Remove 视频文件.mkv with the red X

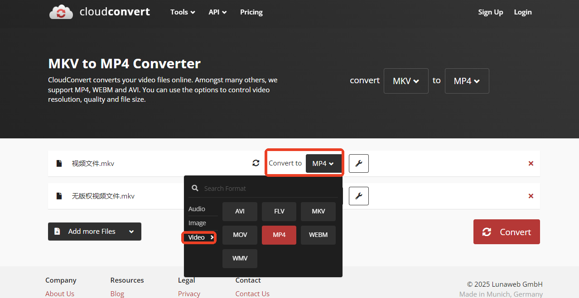[x=531, y=163]
